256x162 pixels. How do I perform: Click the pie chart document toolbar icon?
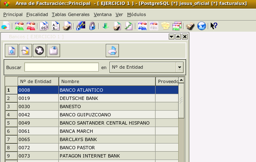point(5,26)
